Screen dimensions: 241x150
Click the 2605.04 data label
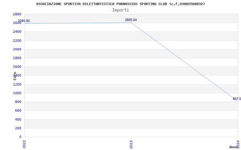pos(131,20)
